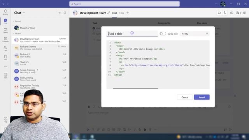249x140 pixels.
Task: Open the Calls section in sidebar
Action: [x=5, y=48]
